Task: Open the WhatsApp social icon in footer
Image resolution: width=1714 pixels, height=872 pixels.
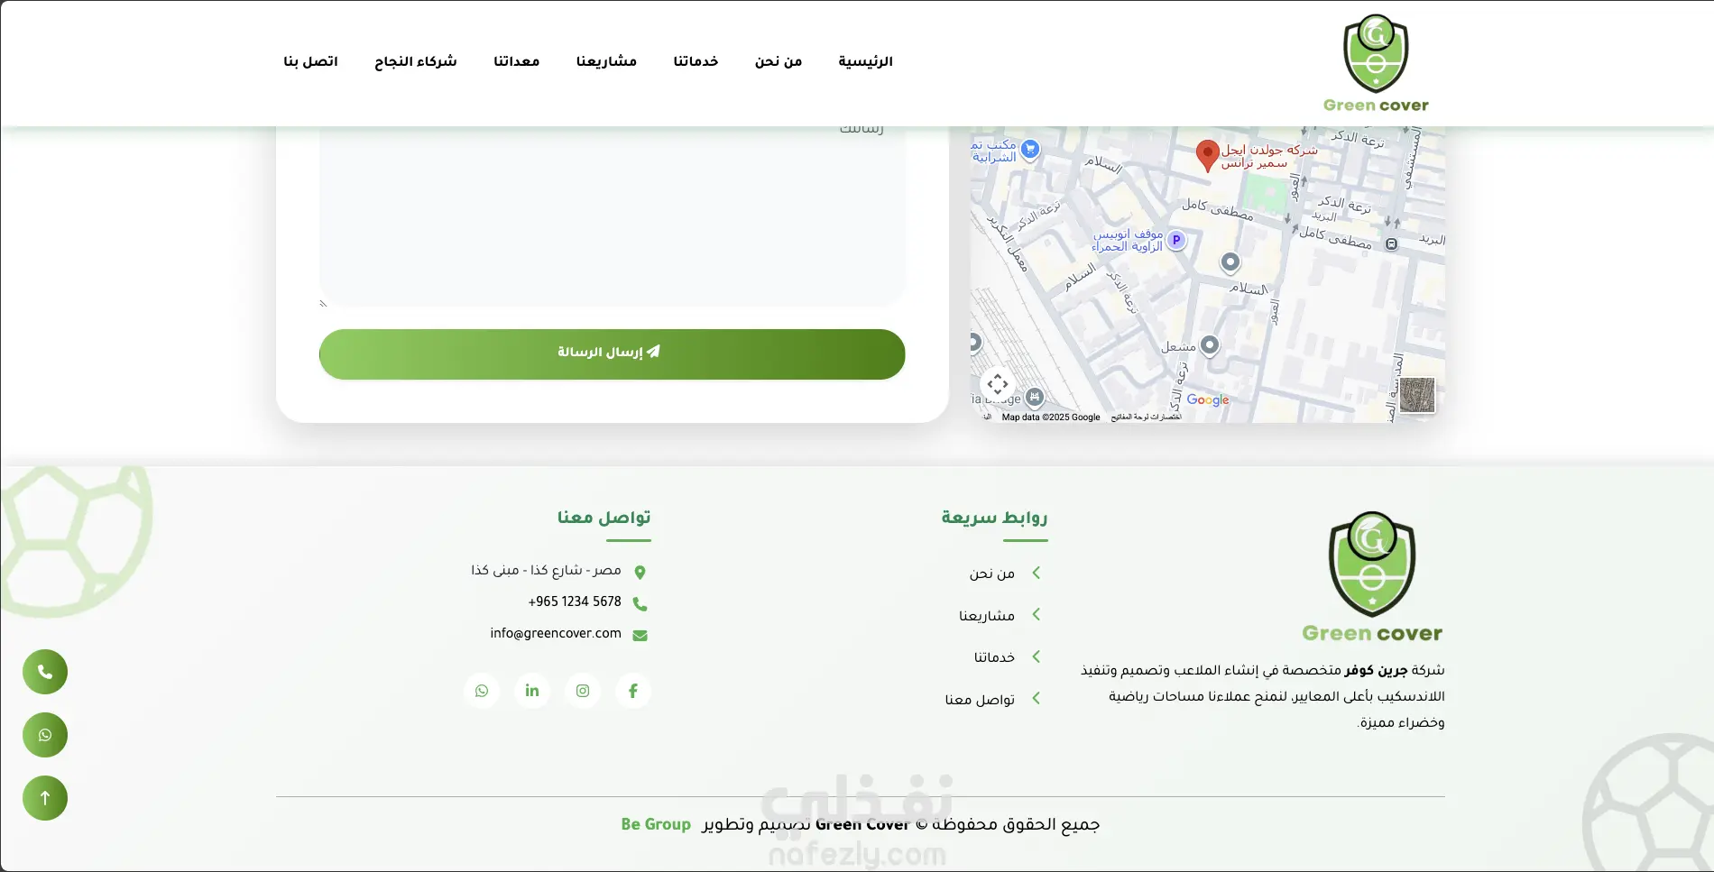Action: click(482, 691)
